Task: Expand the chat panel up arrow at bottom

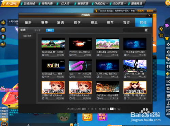Action: tap(29, 125)
